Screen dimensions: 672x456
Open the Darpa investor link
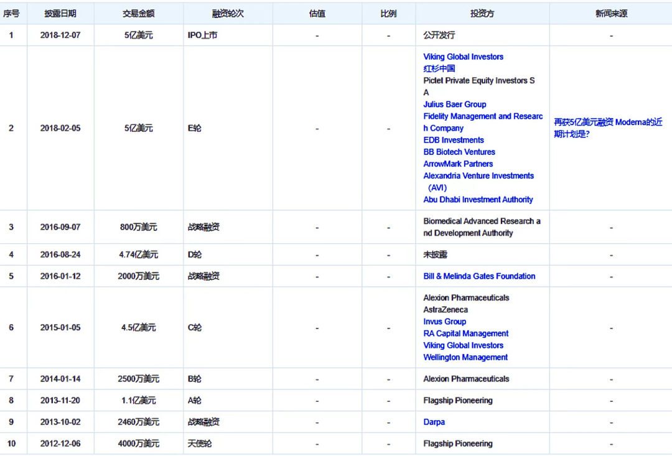click(x=434, y=422)
